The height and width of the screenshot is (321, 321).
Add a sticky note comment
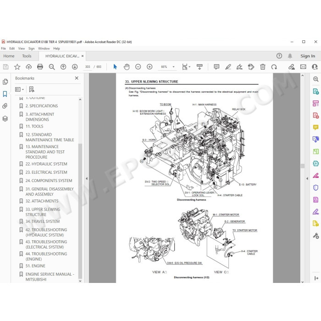(216, 67)
